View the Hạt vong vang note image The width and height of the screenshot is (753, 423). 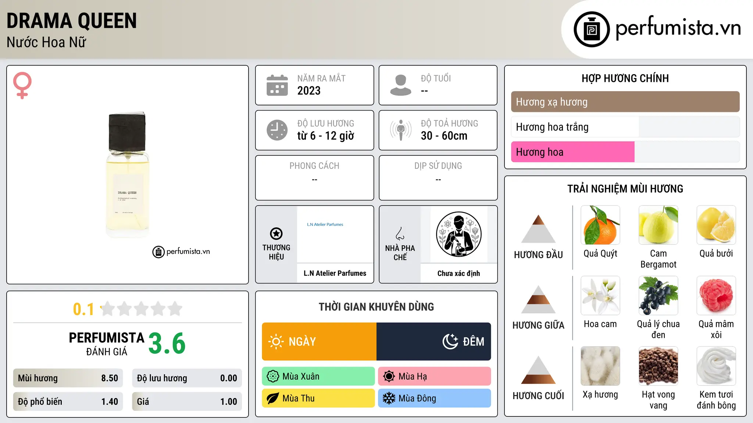pyautogui.click(x=658, y=366)
